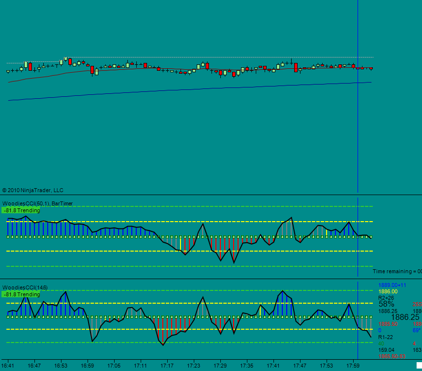Click the red 1865.50-83 value
The image size is (422, 371).
pos(392,356)
